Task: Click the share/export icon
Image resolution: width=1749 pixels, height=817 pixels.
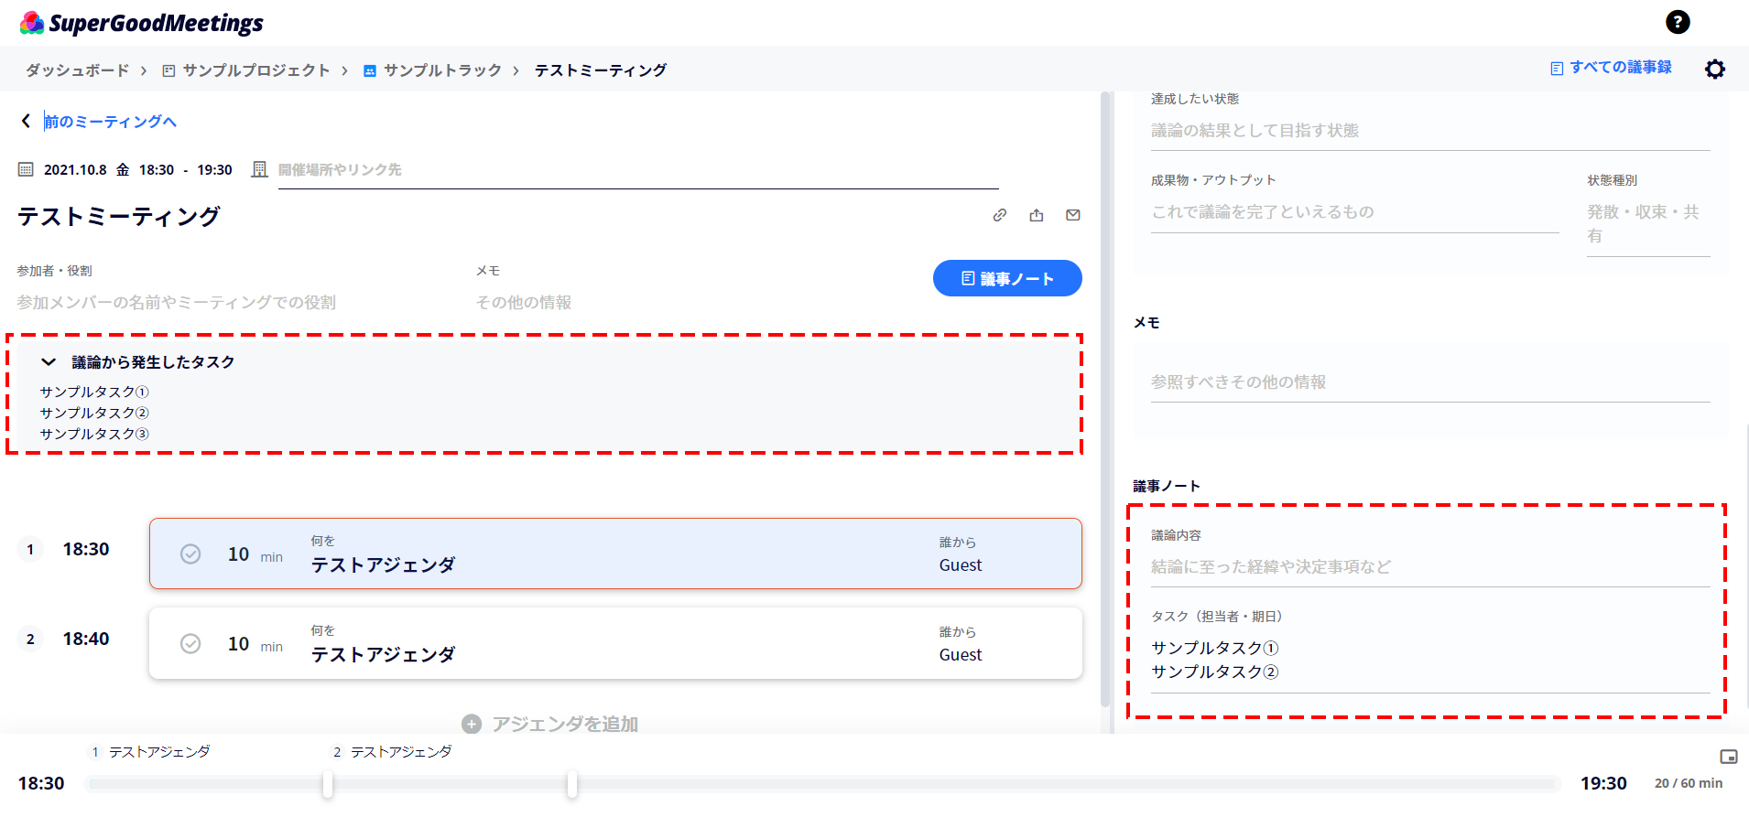Action: (x=1037, y=215)
